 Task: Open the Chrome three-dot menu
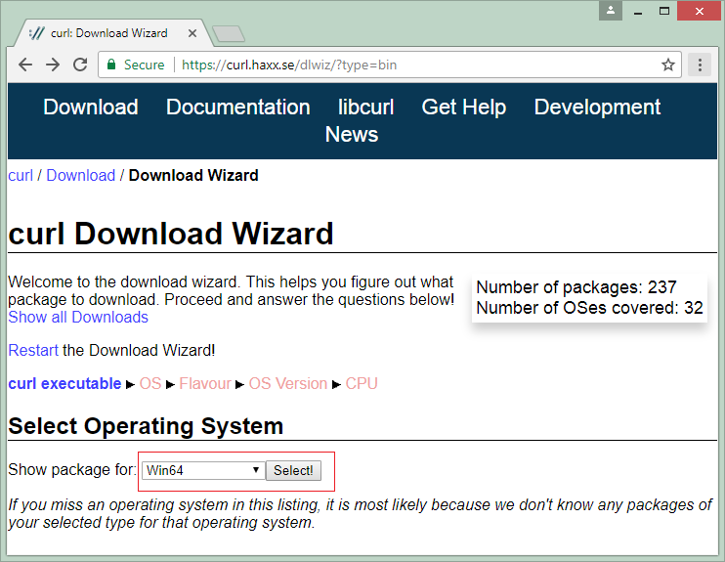tap(700, 65)
